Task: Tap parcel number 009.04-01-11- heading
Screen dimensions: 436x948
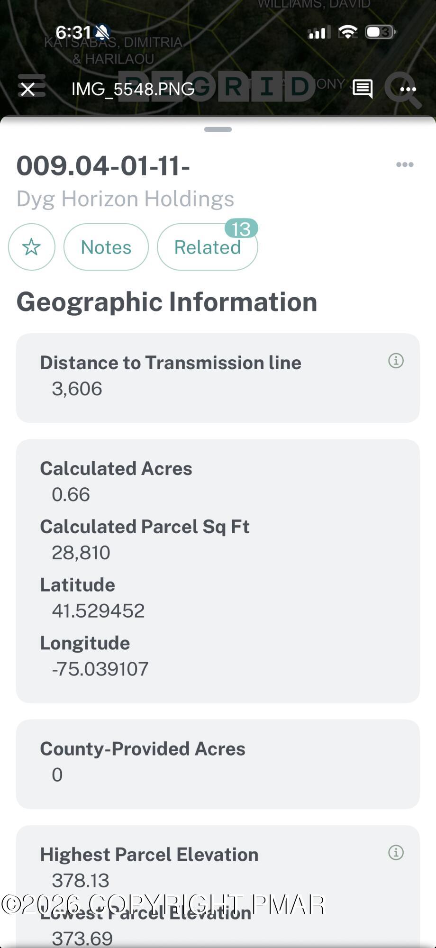Action: (103, 166)
